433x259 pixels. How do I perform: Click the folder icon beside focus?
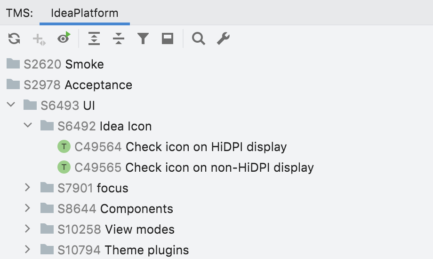47,187
